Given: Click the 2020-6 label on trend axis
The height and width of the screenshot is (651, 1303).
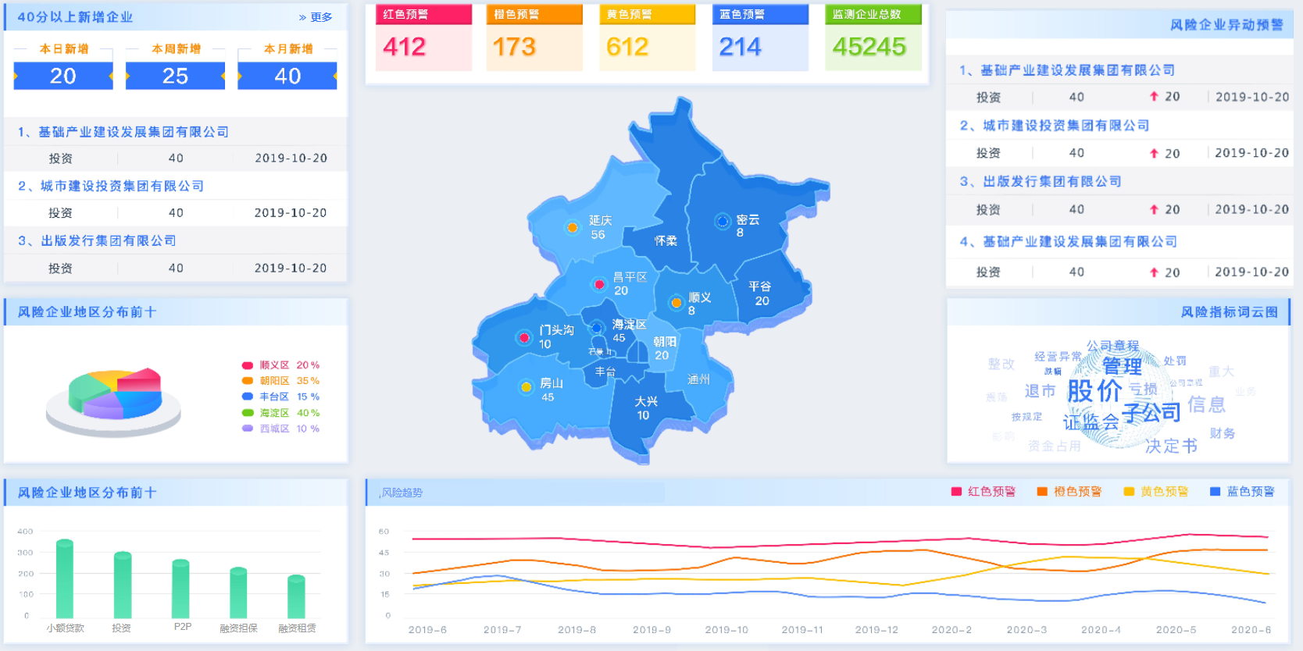Looking at the screenshot, I should click(1251, 630).
